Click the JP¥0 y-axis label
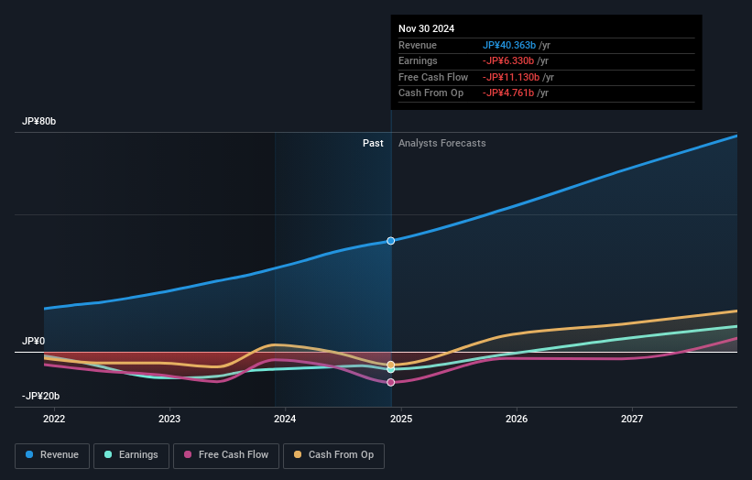The image size is (752, 480). pyautogui.click(x=33, y=341)
